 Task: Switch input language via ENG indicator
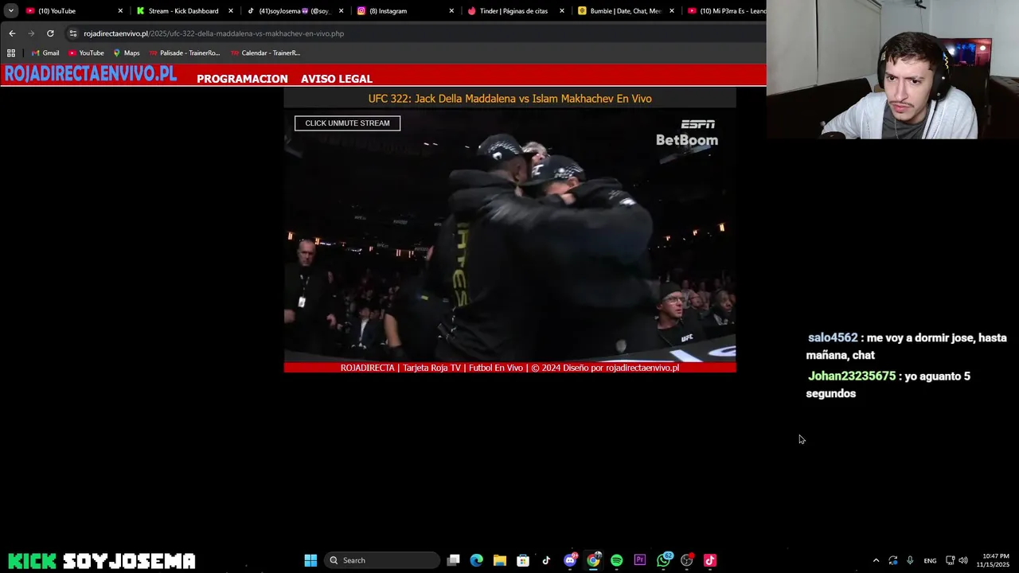pyautogui.click(x=930, y=561)
